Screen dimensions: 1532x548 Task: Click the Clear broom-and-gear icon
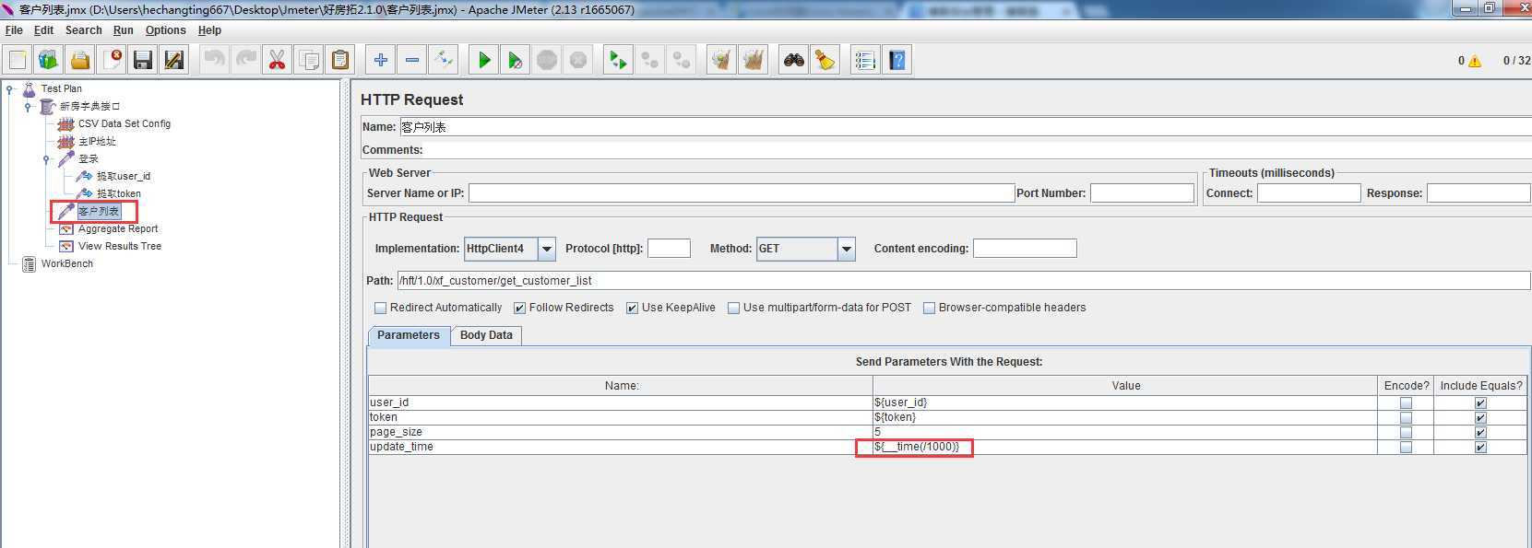point(721,60)
